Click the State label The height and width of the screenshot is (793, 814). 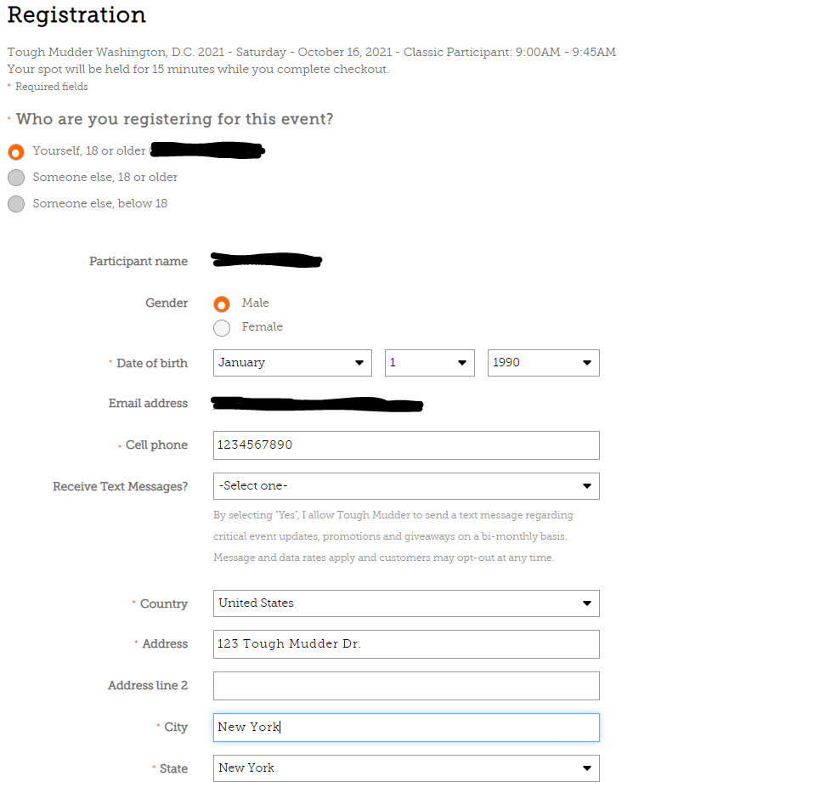[x=174, y=768]
